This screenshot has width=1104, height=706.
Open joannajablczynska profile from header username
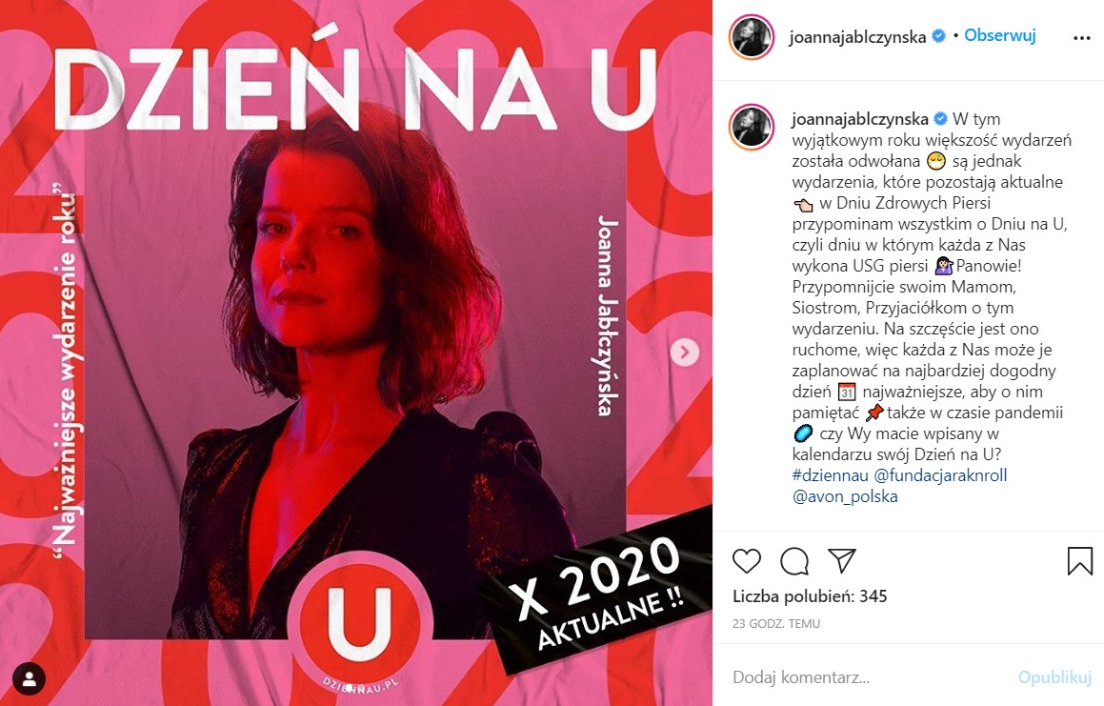coord(857,36)
